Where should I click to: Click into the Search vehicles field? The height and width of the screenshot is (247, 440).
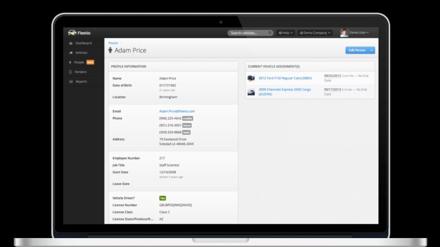[x=248, y=33]
